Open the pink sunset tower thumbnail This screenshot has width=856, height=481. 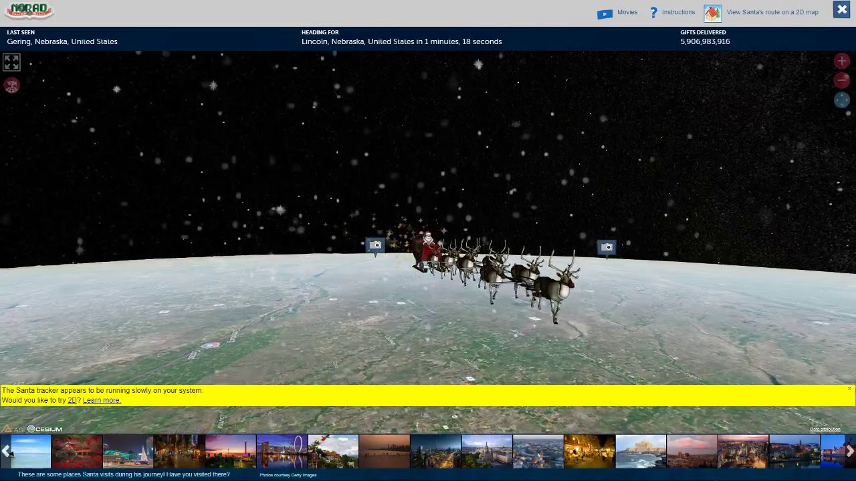pos(230,451)
